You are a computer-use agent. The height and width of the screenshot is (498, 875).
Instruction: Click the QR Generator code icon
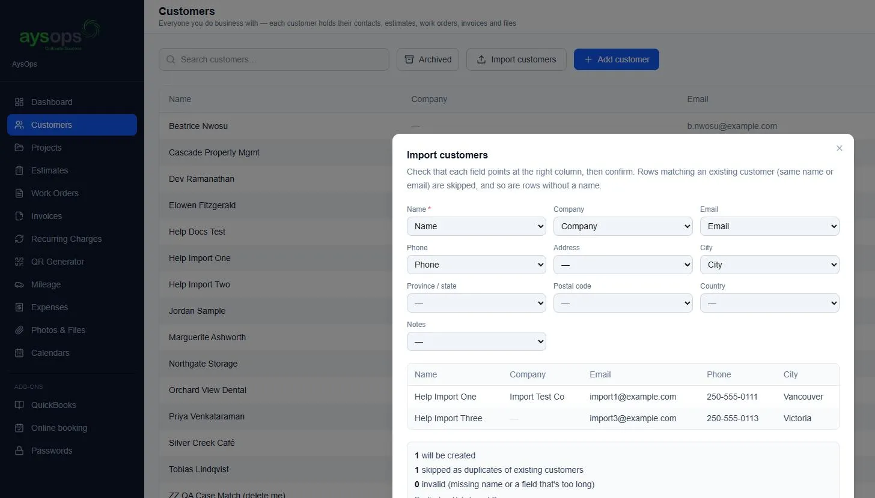(x=19, y=262)
